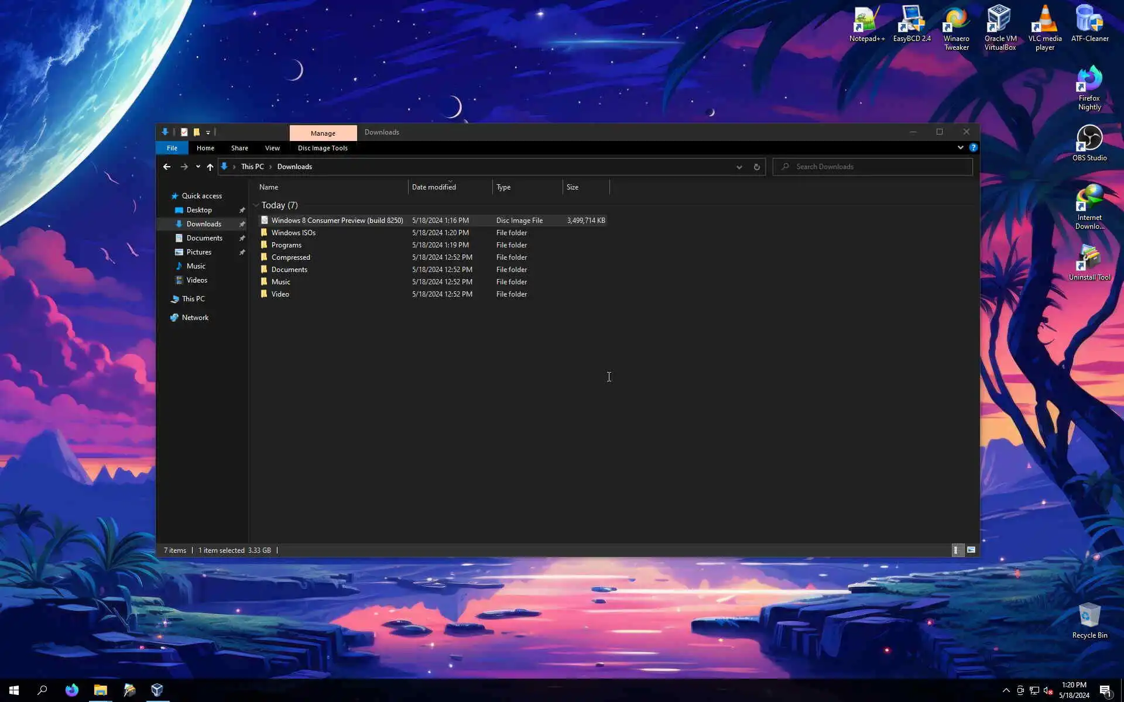Open VirtualBox from the taskbar
The height and width of the screenshot is (702, 1124).
(x=157, y=690)
